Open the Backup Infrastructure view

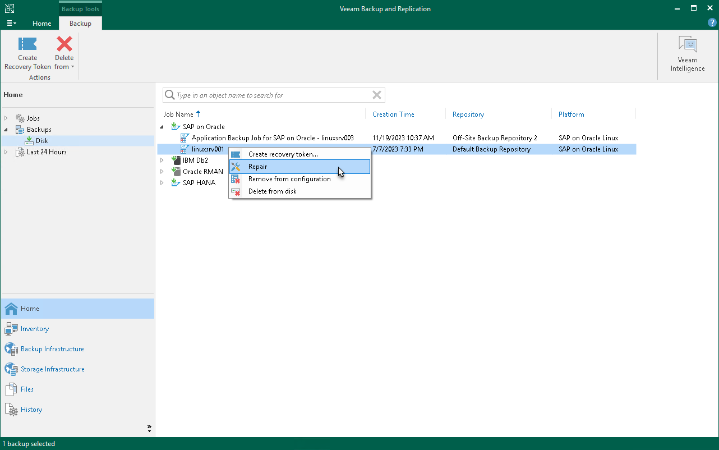click(77, 349)
